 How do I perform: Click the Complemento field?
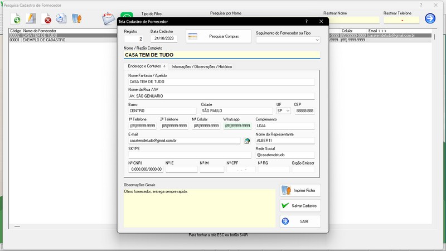pyautogui.click(x=285, y=126)
